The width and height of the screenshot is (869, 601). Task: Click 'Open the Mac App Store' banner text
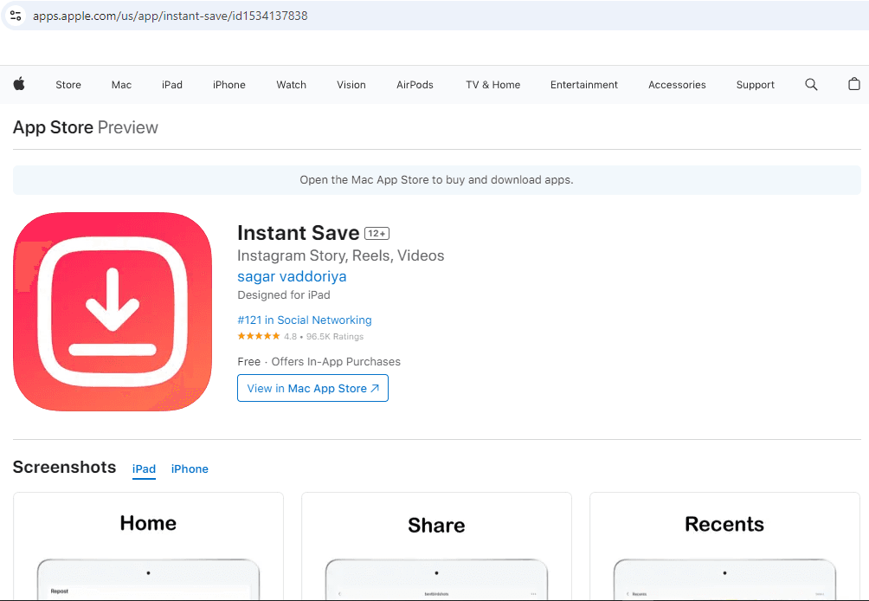pos(436,179)
